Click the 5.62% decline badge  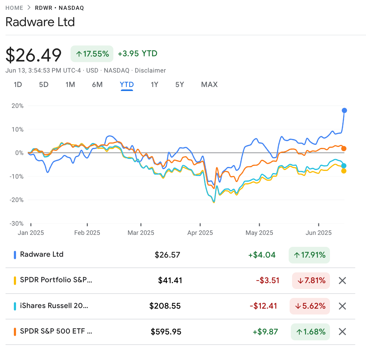point(310,306)
